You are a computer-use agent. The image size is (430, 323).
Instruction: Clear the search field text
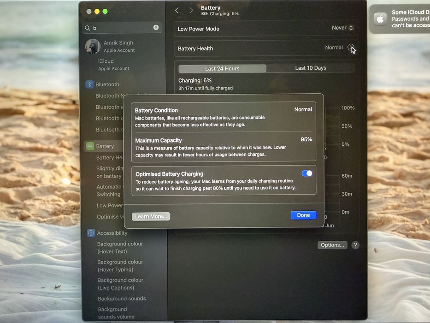156,28
